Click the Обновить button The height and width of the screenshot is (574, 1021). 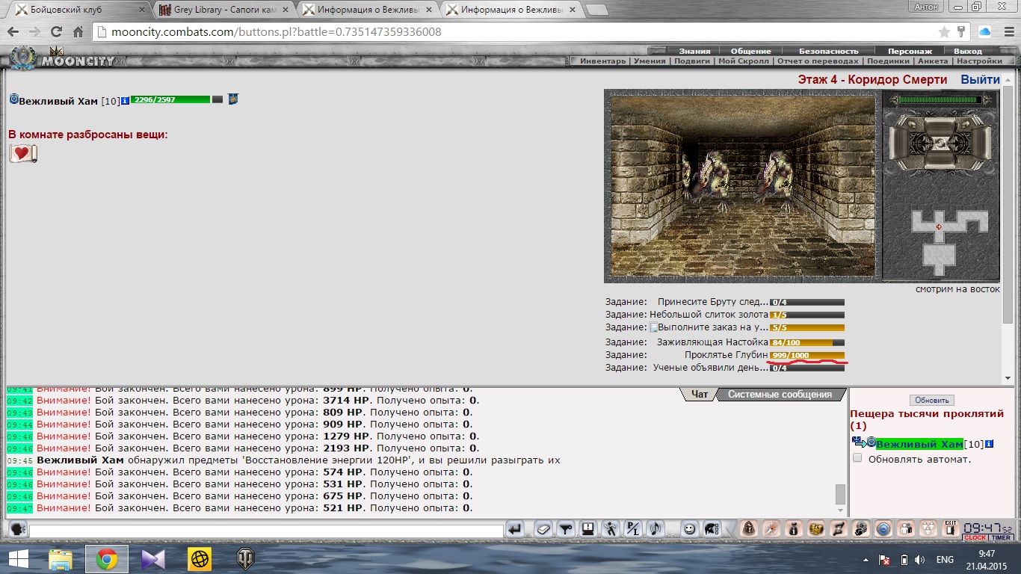click(x=932, y=400)
